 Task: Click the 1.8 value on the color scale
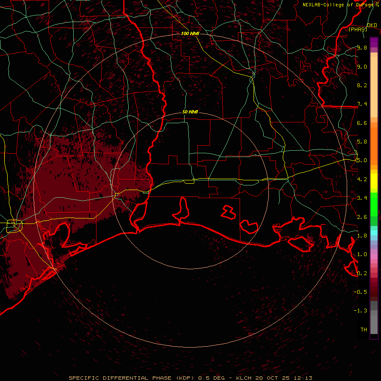pos(362,236)
